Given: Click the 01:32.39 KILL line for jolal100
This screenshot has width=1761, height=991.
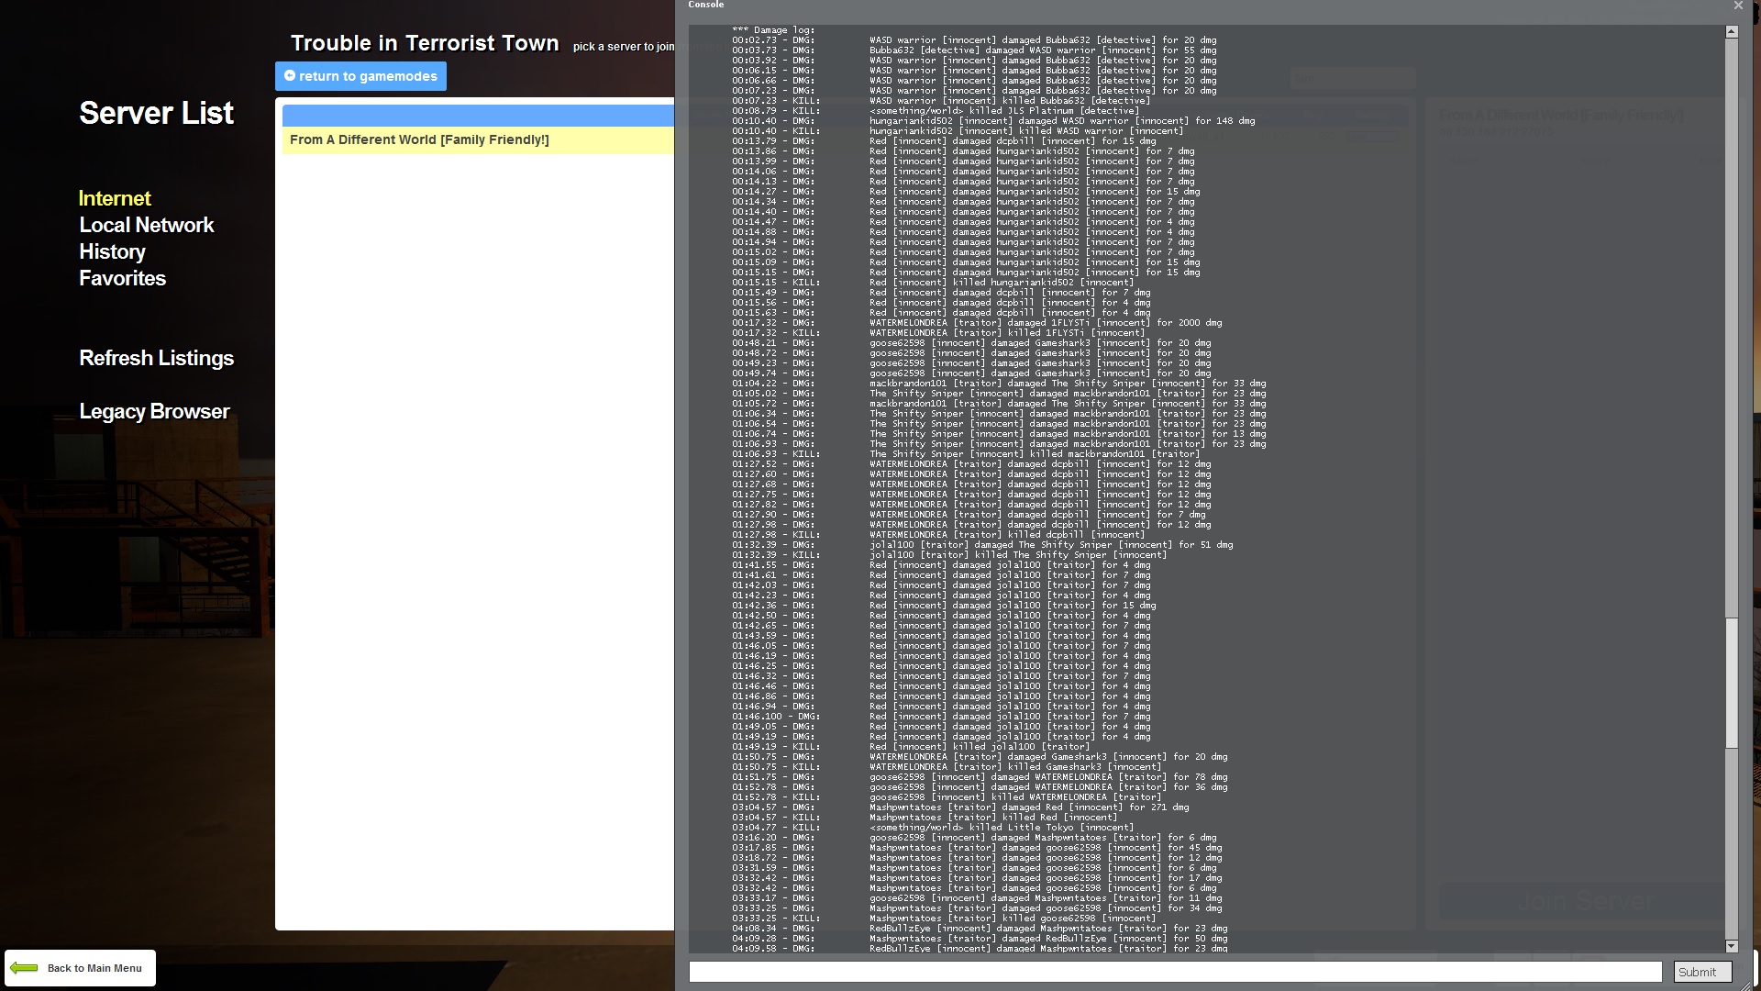Looking at the screenshot, I should [x=949, y=555].
